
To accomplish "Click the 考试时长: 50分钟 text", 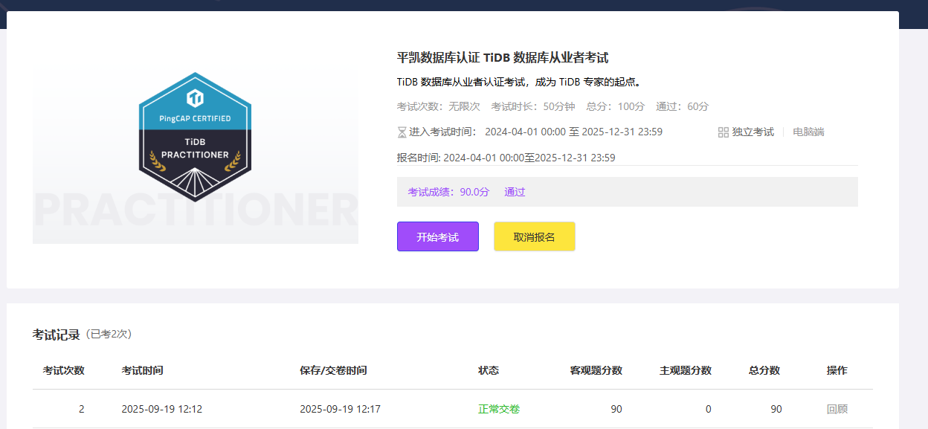I will (533, 106).
